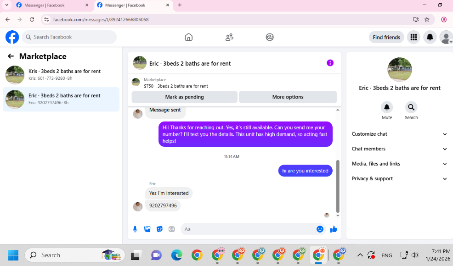This screenshot has width=453, height=266.
Task: Click the Windows taskbar Search box
Action: (75, 255)
